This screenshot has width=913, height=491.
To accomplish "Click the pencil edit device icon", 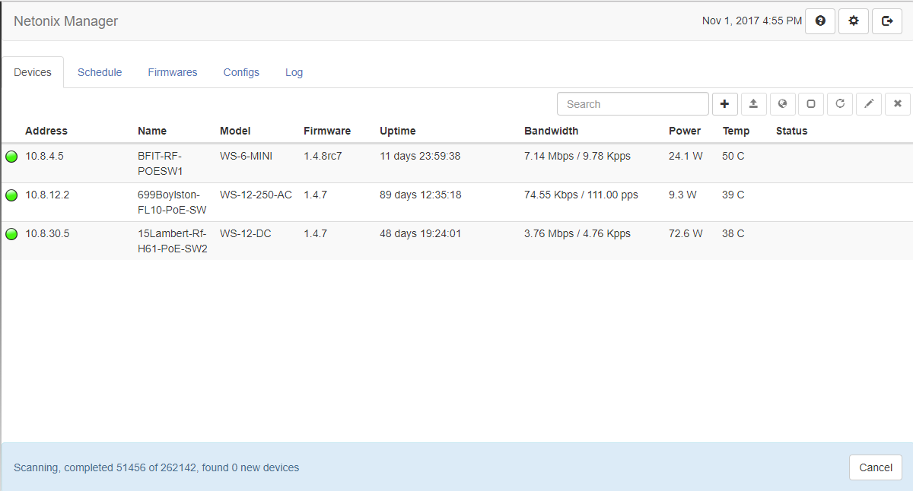I will point(869,104).
